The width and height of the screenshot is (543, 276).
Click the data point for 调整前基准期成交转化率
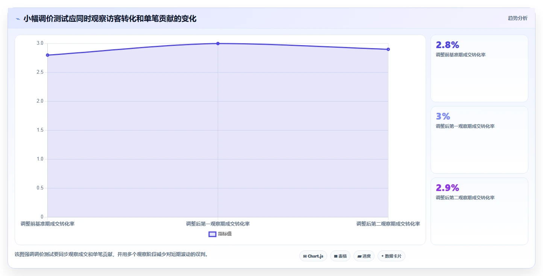coord(48,55)
